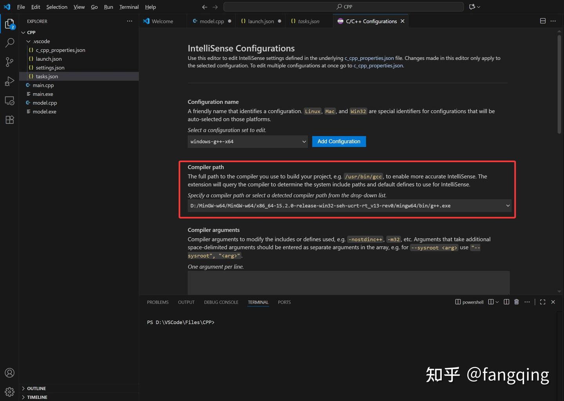The image size is (564, 401).
Task: Collapse the CPP root folder
Action: (x=23, y=33)
